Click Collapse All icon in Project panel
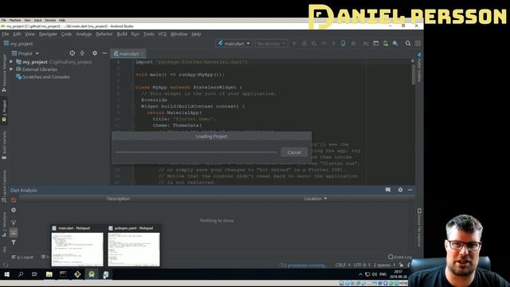Viewport: 510px width, 287px height. [82, 53]
